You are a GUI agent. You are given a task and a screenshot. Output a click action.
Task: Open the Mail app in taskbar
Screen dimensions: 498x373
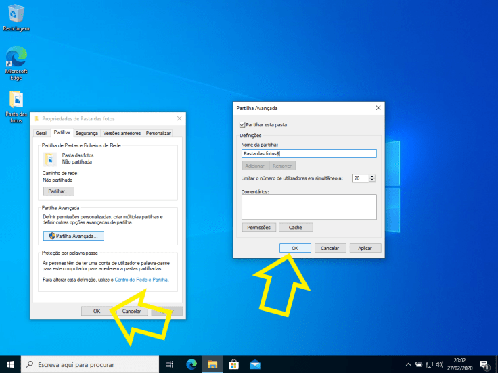point(254,364)
